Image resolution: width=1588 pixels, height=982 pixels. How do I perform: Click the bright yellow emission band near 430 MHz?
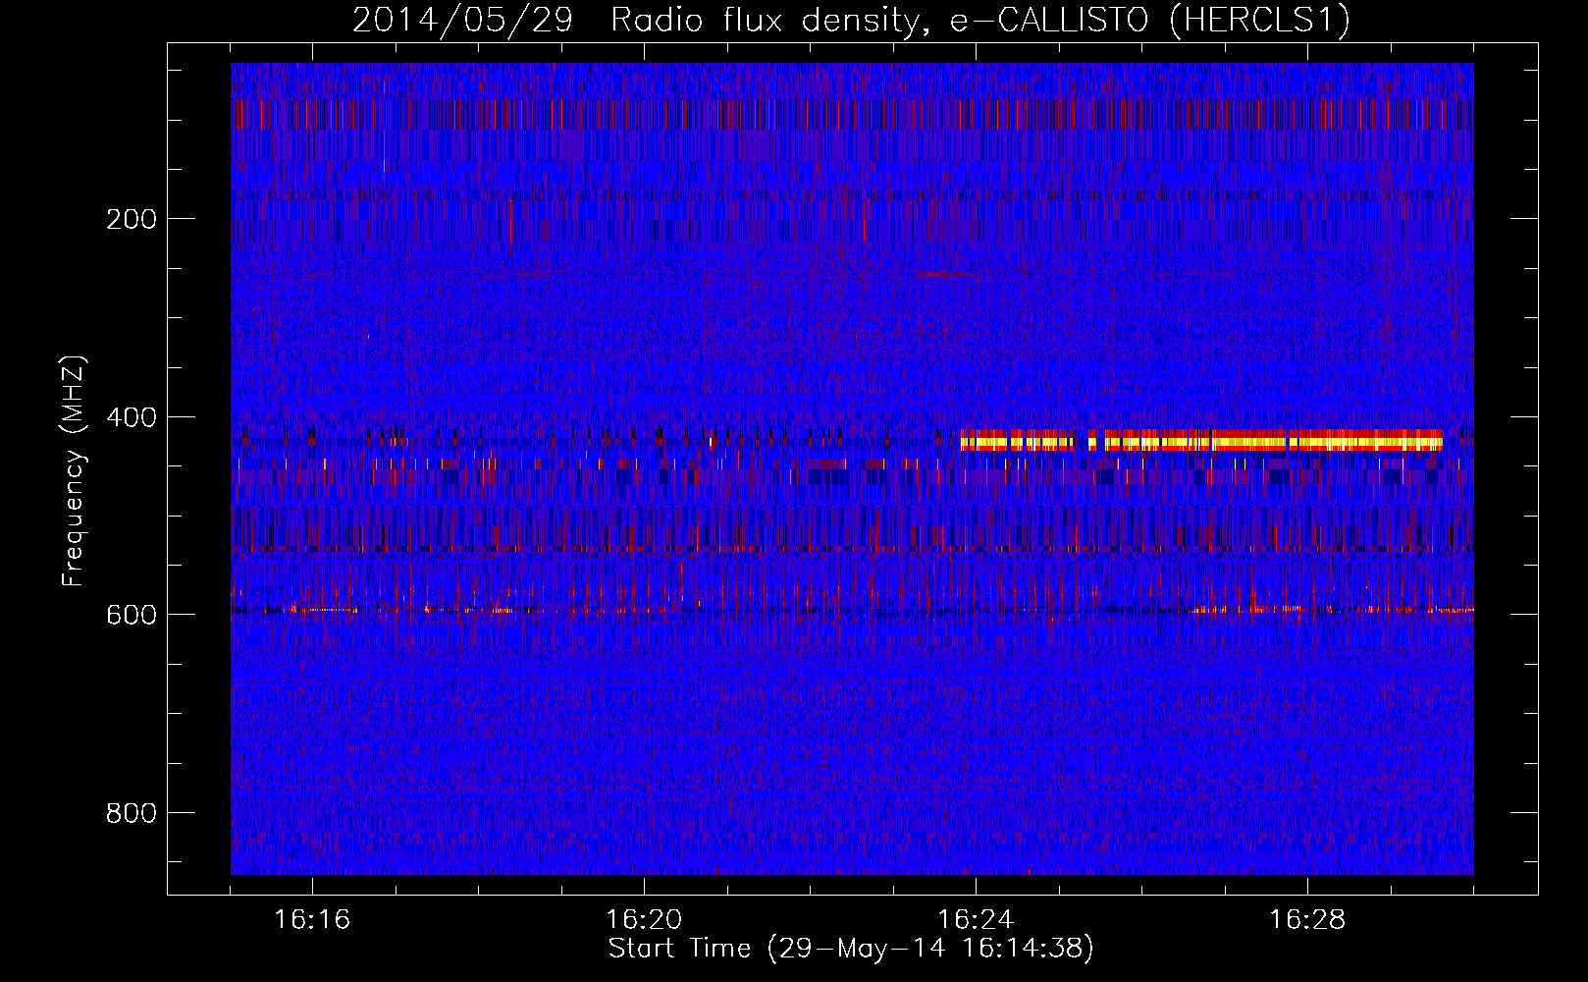(x=1201, y=440)
